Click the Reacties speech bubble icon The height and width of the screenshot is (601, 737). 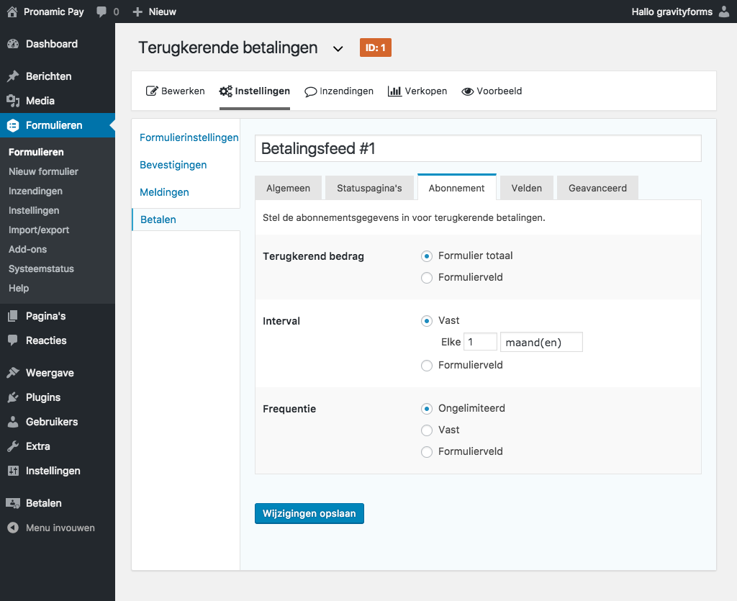tap(13, 340)
